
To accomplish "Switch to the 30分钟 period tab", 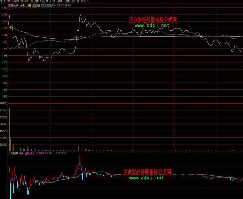I will 35,1.
